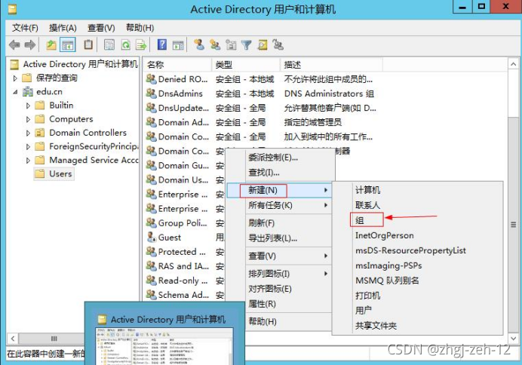The width and height of the screenshot is (522, 365).
Task: Select 新建(N) in the context menu
Action: (279, 190)
